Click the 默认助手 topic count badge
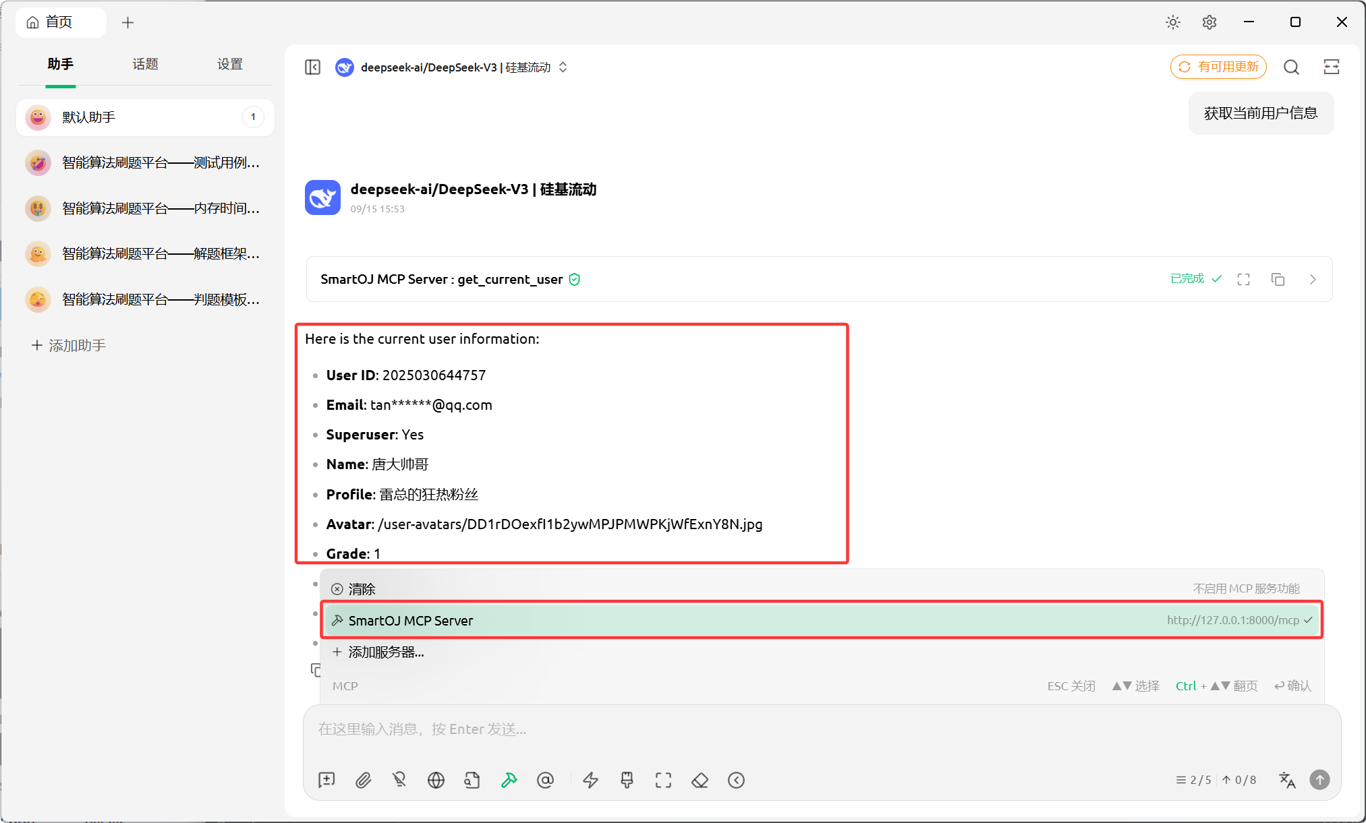 [x=253, y=117]
